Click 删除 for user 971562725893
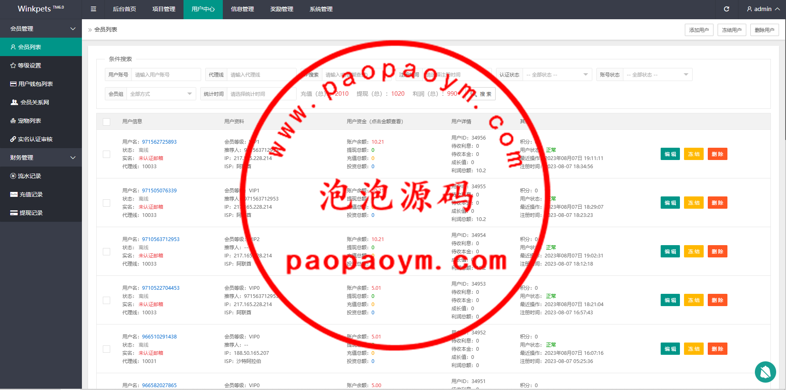 point(718,154)
